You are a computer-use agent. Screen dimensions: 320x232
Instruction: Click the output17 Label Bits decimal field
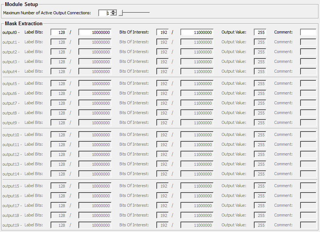58,206
